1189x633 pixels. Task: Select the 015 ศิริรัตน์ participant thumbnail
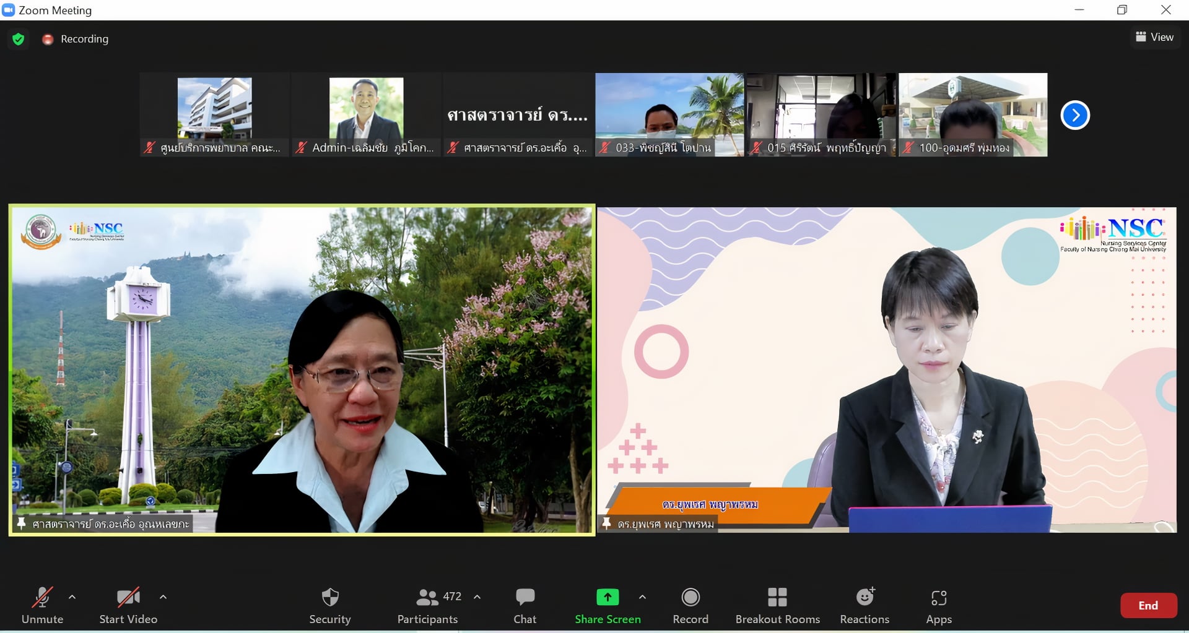click(821, 114)
